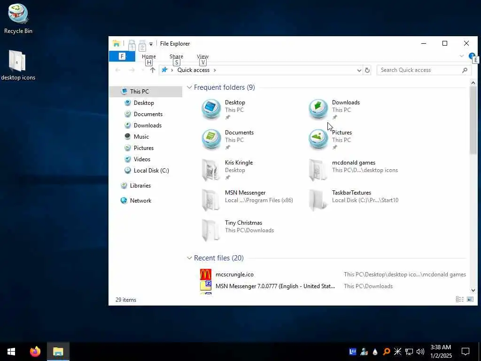Switch to large icons view in status bar
The width and height of the screenshot is (481, 361).
[470, 299]
